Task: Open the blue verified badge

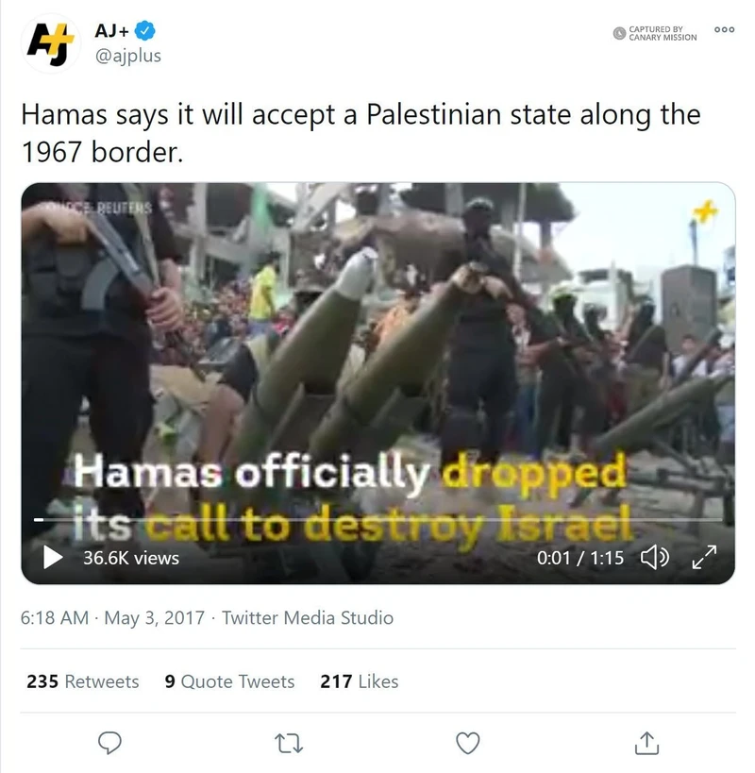Action: tap(145, 30)
